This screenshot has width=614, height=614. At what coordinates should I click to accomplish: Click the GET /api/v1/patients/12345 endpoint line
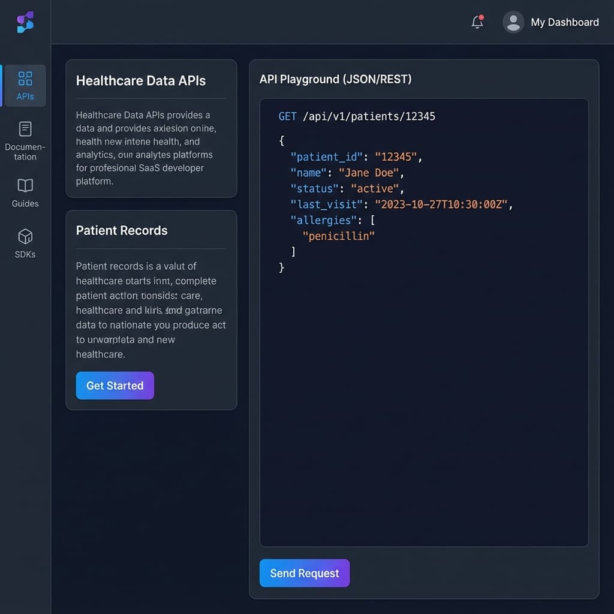pyautogui.click(x=357, y=116)
